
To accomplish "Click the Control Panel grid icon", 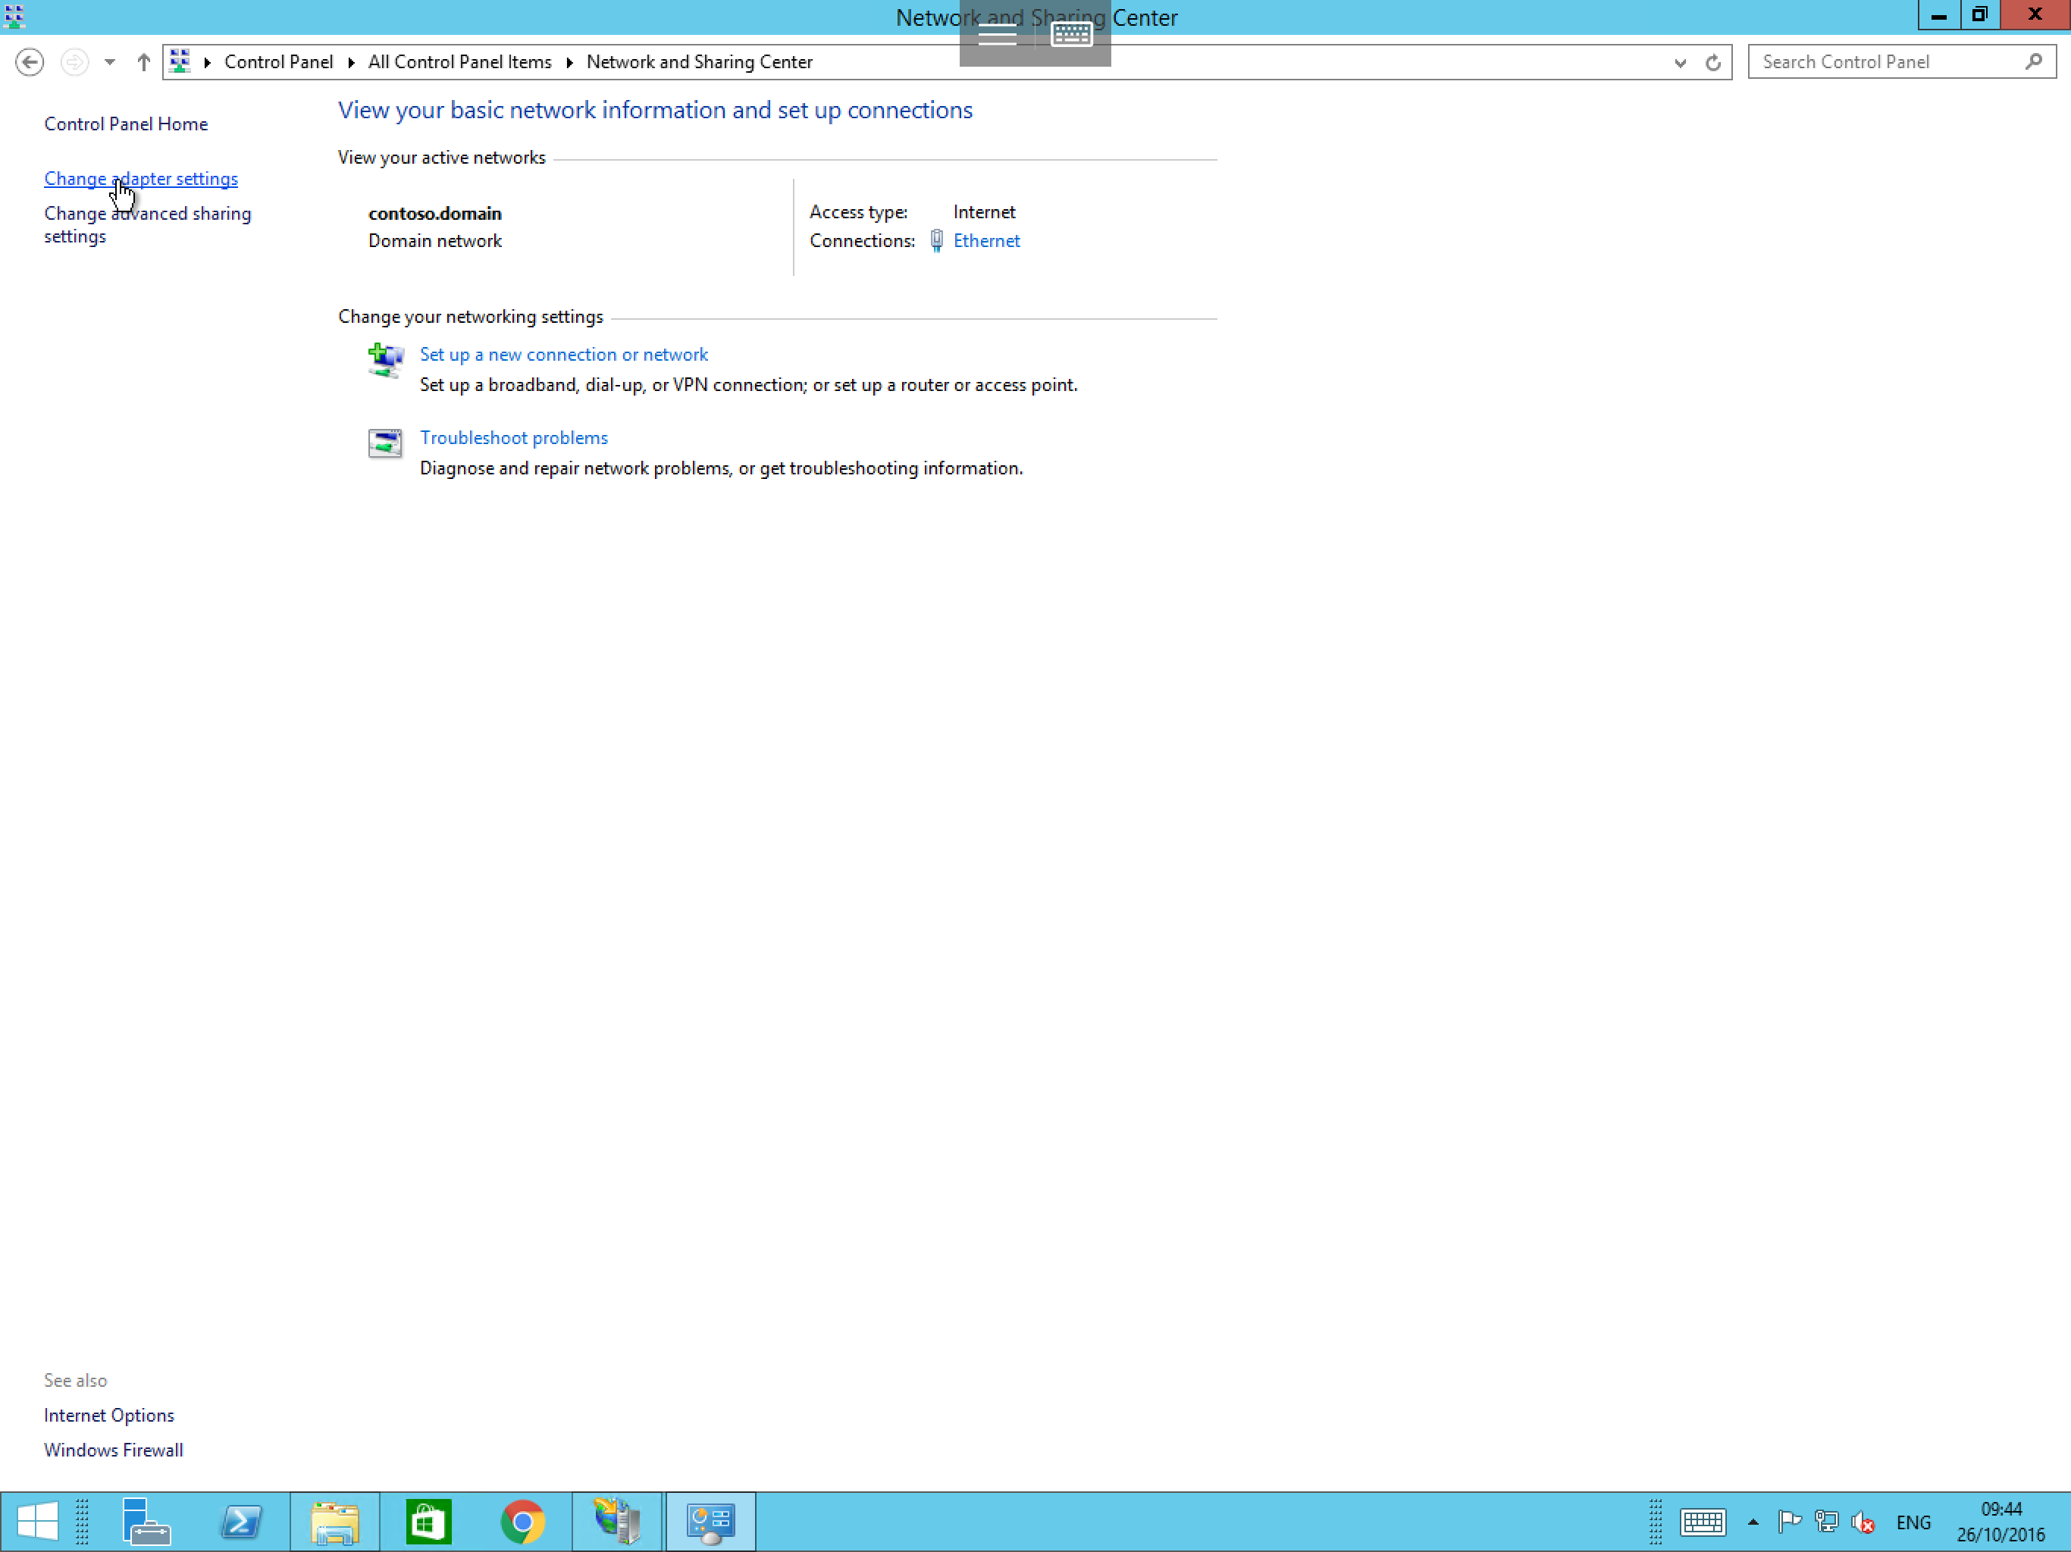I will (180, 62).
